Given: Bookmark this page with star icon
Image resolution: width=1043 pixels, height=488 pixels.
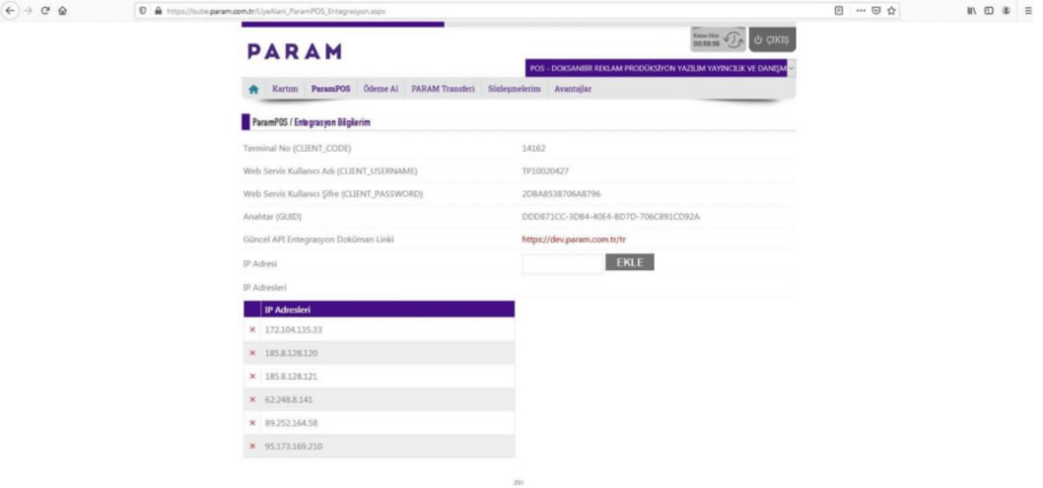Looking at the screenshot, I should (891, 11).
